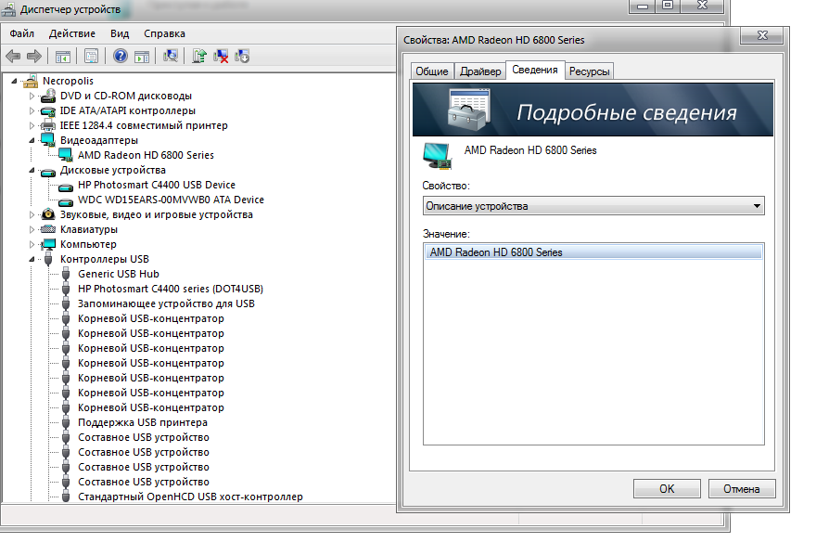Expand DVD и CD-ROM дисководы
The height and width of the screenshot is (542, 816).
(32, 96)
